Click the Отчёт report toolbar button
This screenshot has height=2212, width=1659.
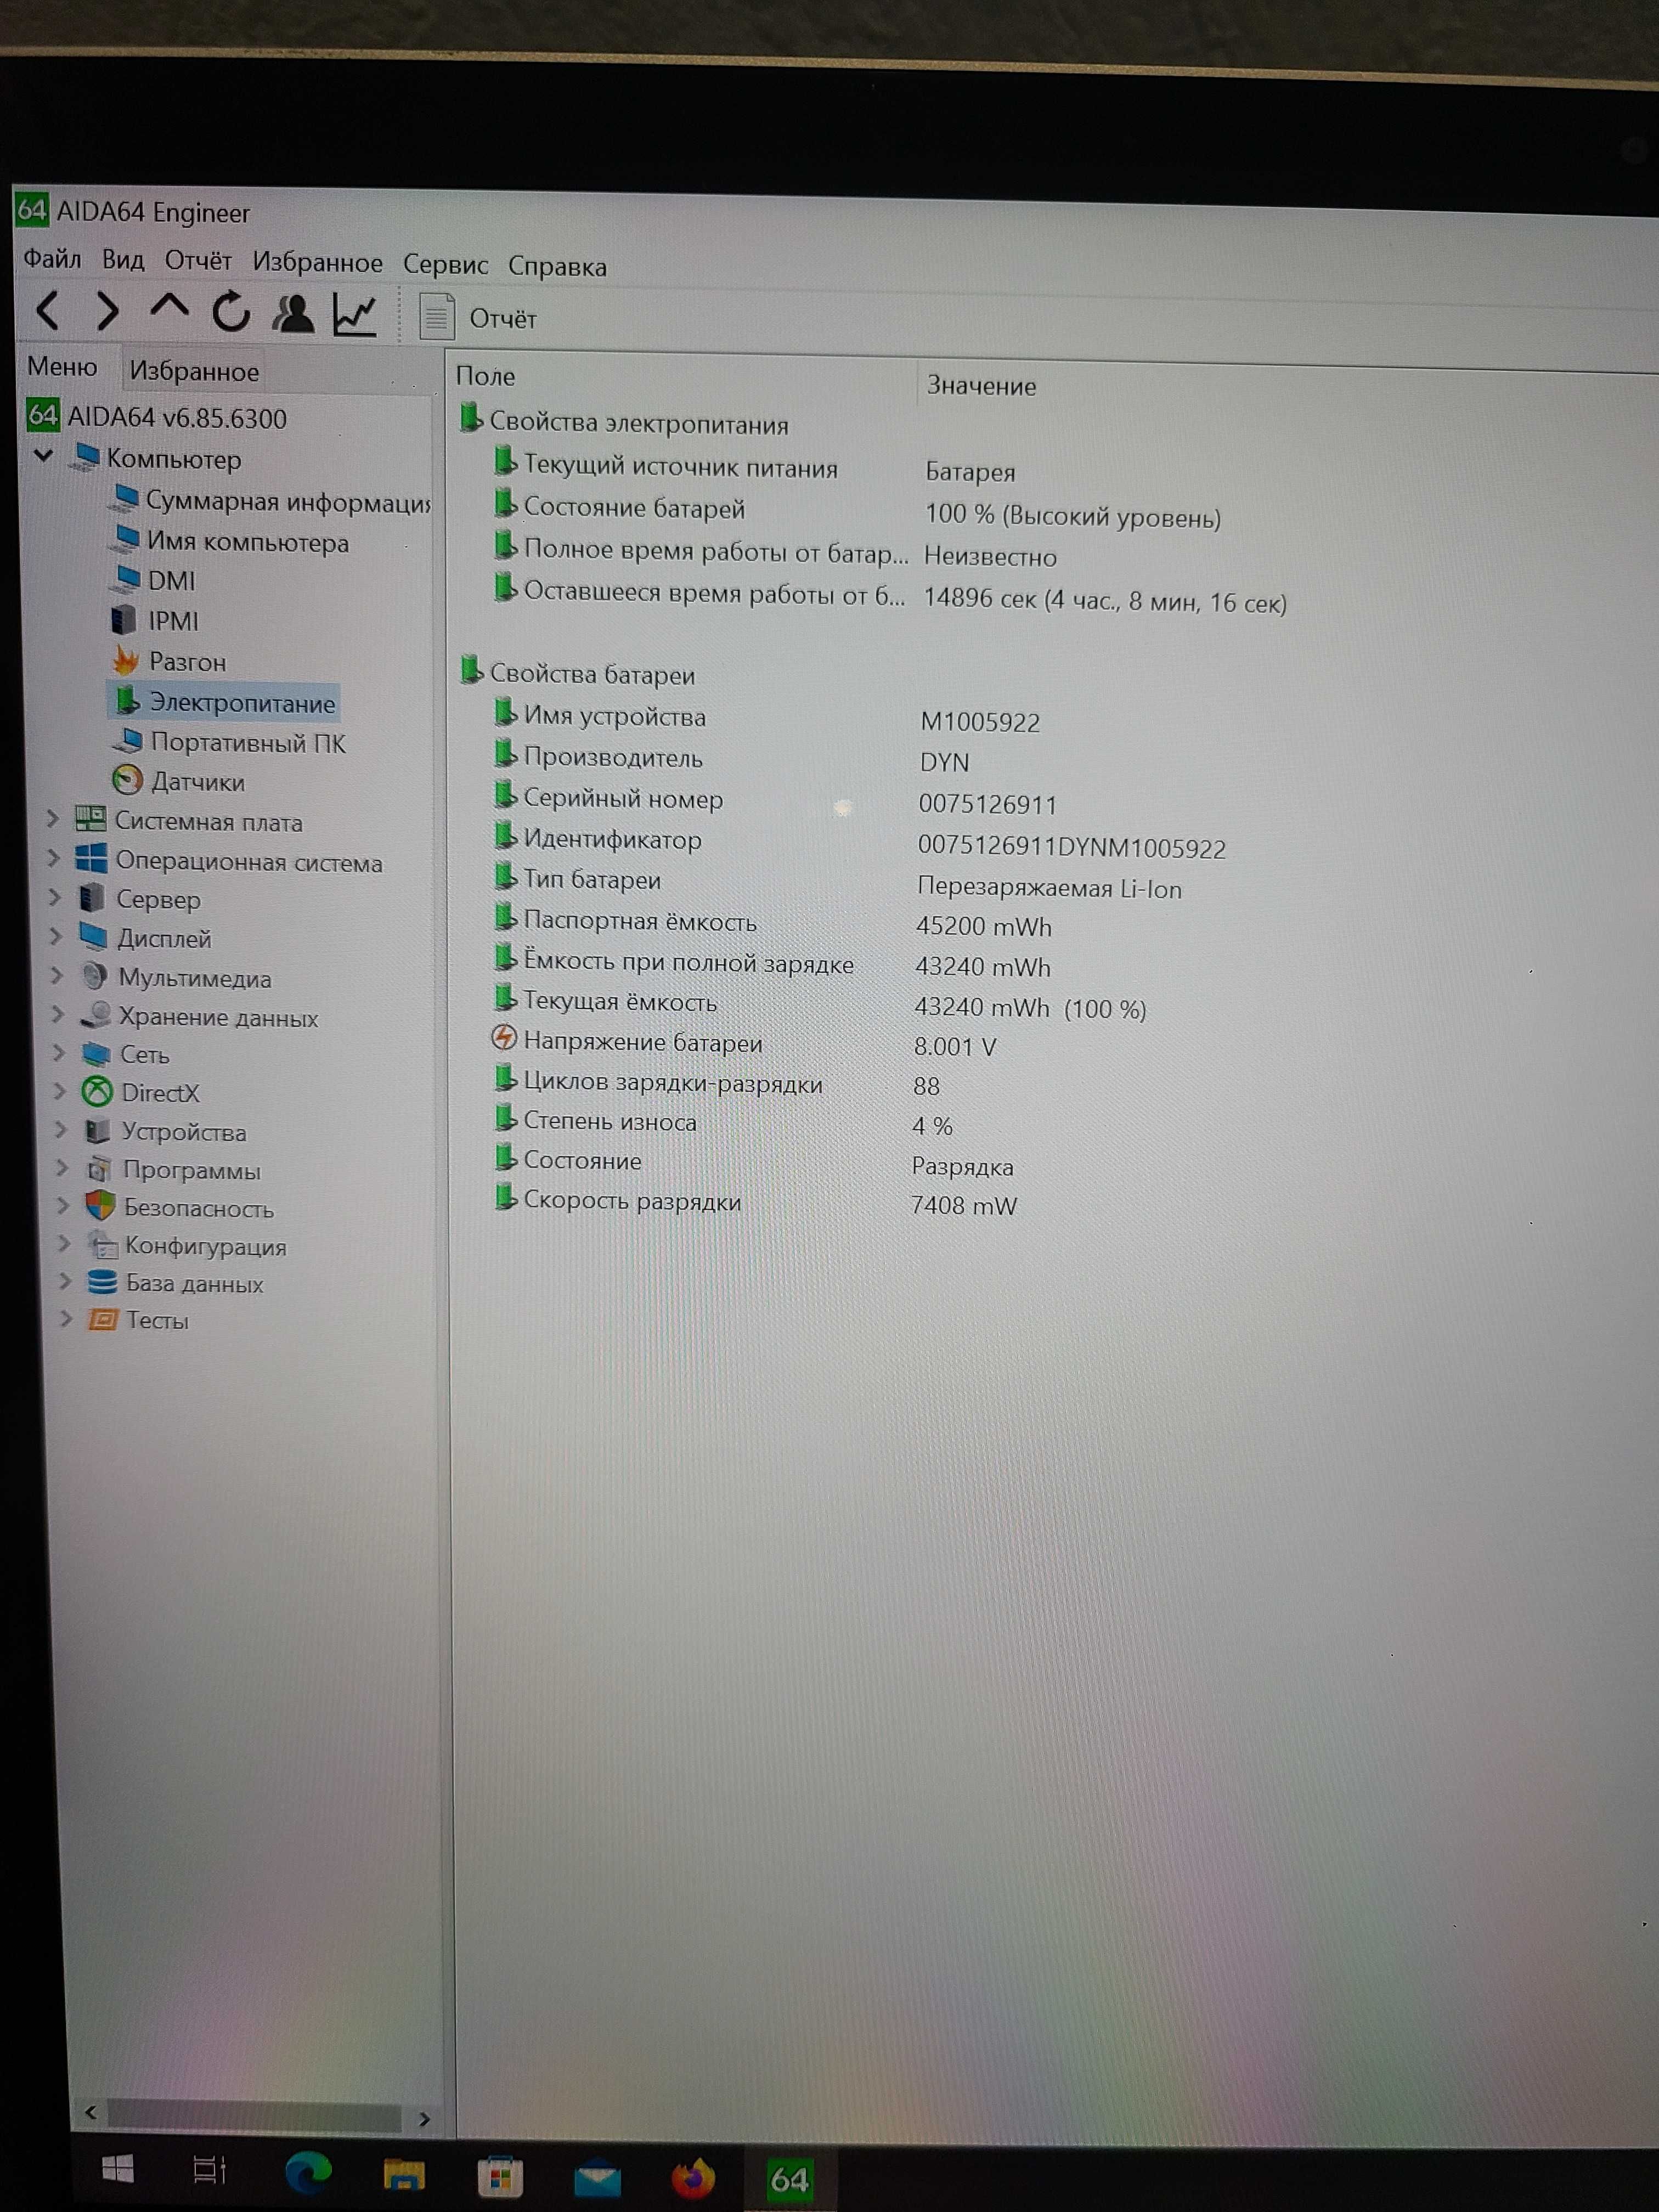point(478,318)
